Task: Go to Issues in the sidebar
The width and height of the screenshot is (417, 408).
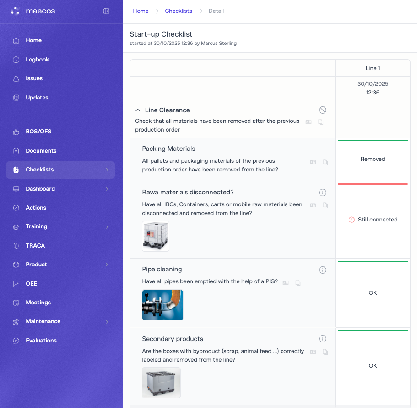Action: (x=34, y=78)
